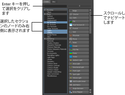This screenshot has width=125, height=95.
Task: Create a File texture node
Action: pyautogui.click(x=79, y=21)
